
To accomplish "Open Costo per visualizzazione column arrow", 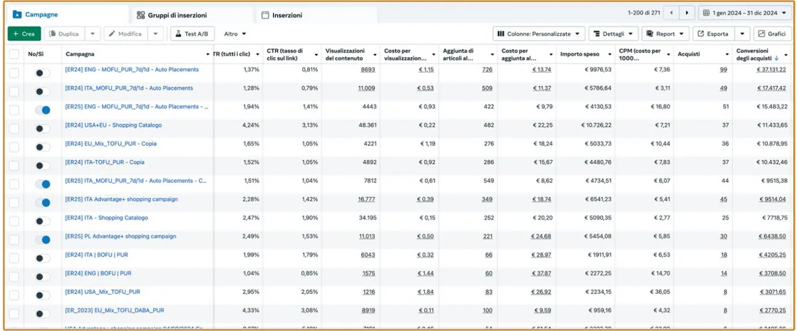I will [x=434, y=54].
